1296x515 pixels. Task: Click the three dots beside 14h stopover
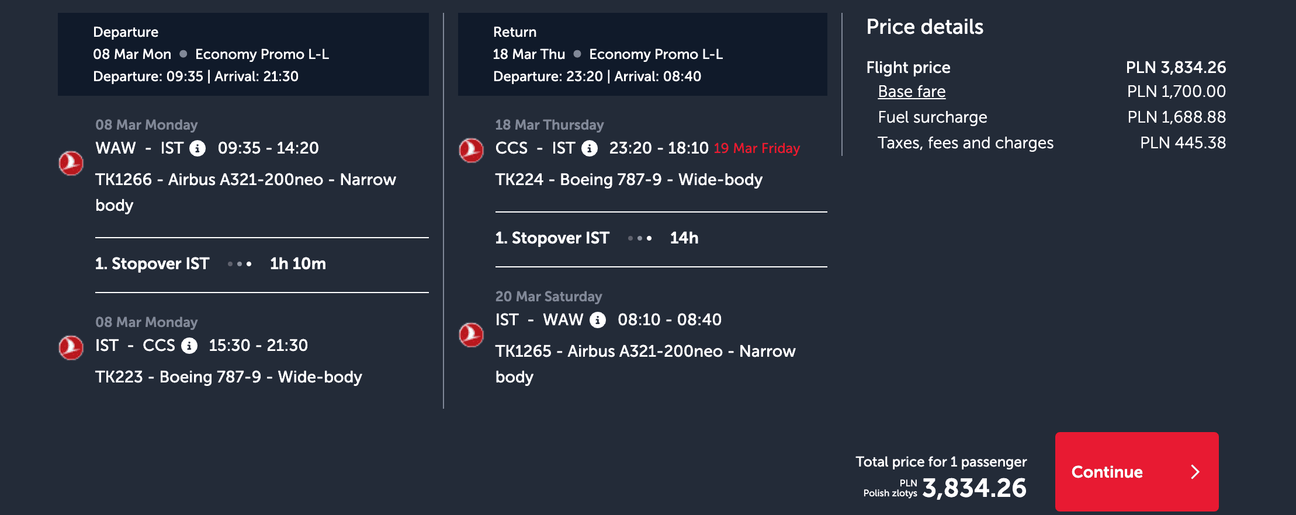[x=640, y=238]
